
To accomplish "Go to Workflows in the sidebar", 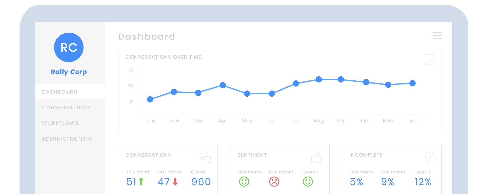I will click(60, 123).
